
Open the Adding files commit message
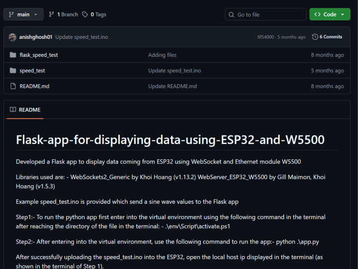(x=162, y=55)
